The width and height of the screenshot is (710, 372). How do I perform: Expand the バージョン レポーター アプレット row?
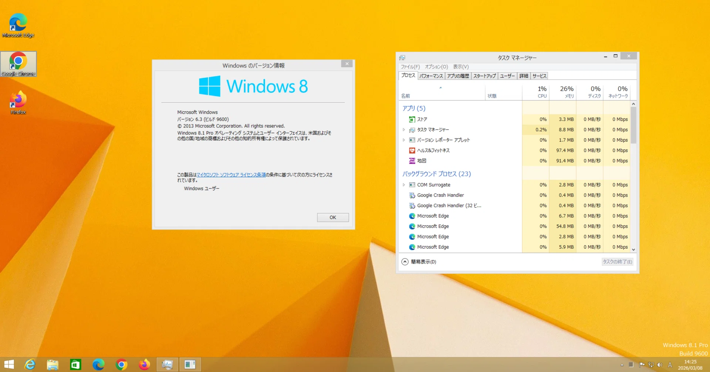click(x=404, y=140)
